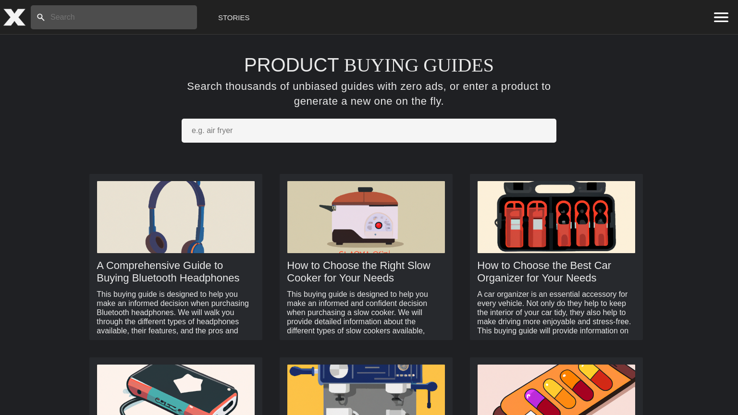Viewport: 738px width, 415px height.
Task: Click the colorful xylophone illustration
Action: [556, 390]
